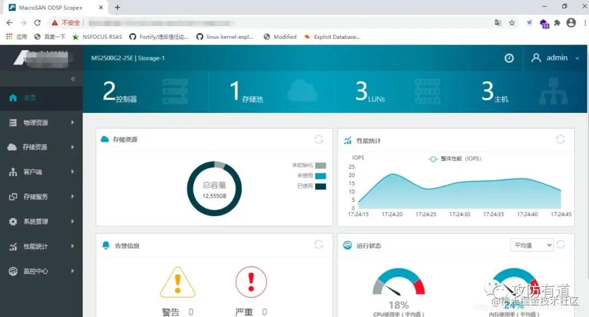Image resolution: width=589 pixels, height=317 pixels.
Task: Expand 存储资源 submenu arrow
Action: (73, 147)
